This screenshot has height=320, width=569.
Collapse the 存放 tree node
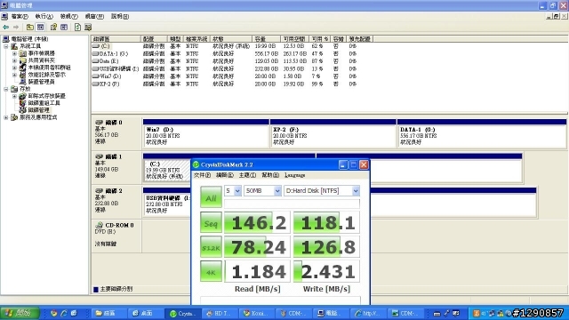click(6, 89)
